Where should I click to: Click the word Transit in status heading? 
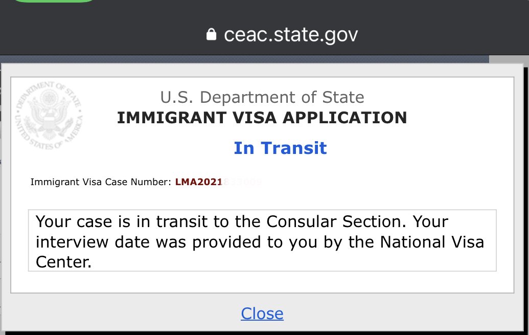[x=293, y=148]
